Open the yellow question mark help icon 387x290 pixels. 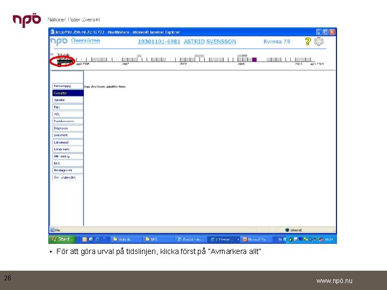(307, 41)
